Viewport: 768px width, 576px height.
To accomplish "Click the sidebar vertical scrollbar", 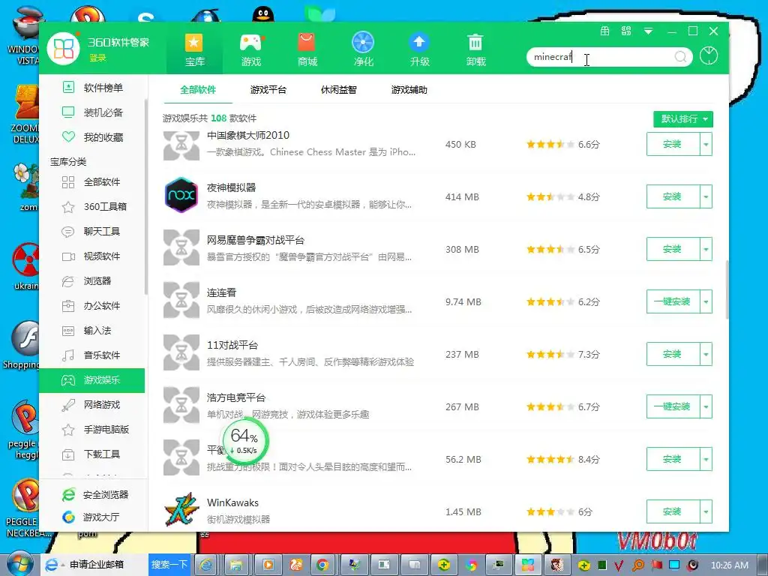I will click(146, 197).
